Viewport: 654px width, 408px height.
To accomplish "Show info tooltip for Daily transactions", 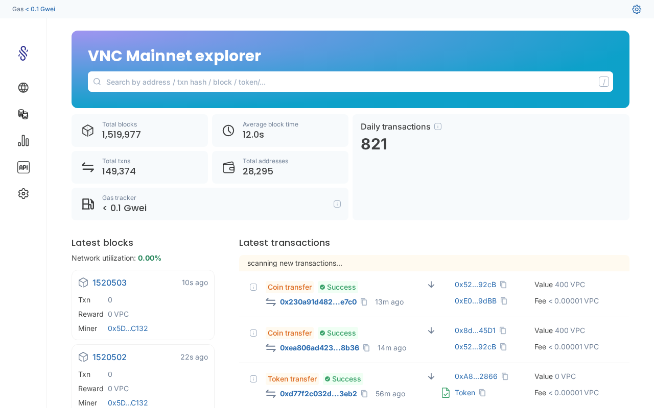I will 438,126.
